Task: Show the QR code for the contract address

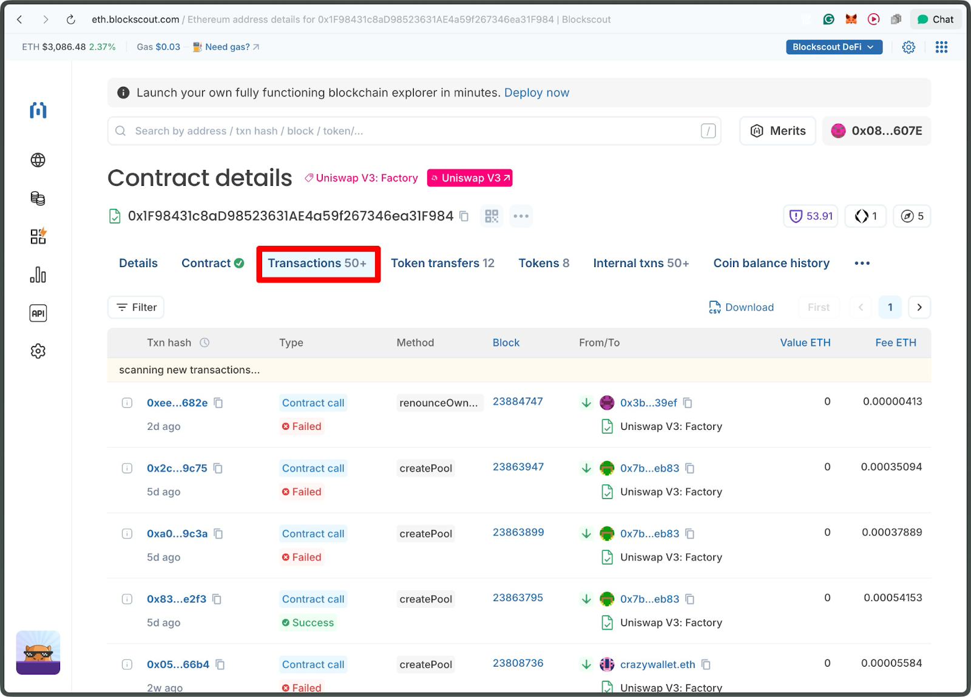Action: (x=492, y=216)
